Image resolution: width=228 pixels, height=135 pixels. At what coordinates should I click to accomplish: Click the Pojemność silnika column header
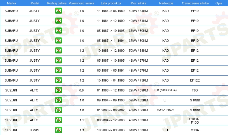pos(81,3)
